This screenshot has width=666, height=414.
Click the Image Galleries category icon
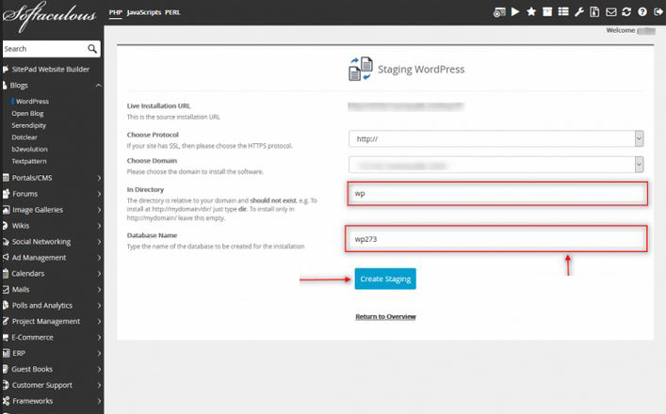6,210
